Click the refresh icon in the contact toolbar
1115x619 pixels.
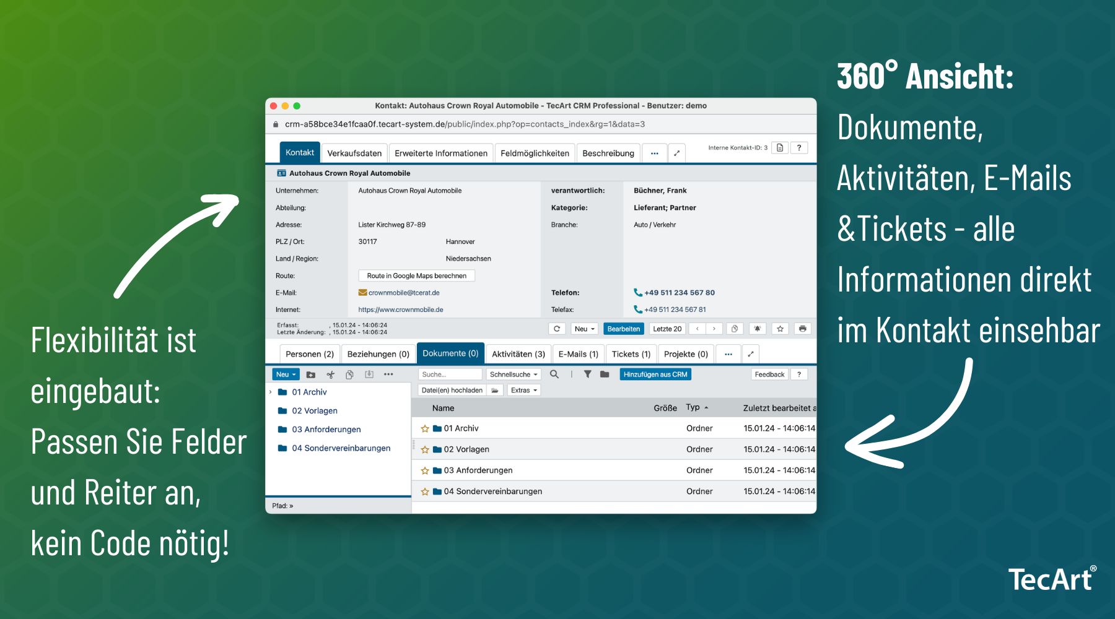[557, 329]
